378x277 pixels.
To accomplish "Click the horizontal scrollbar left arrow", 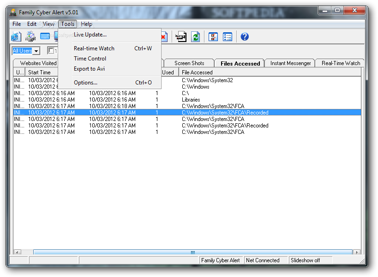I will [17, 252].
